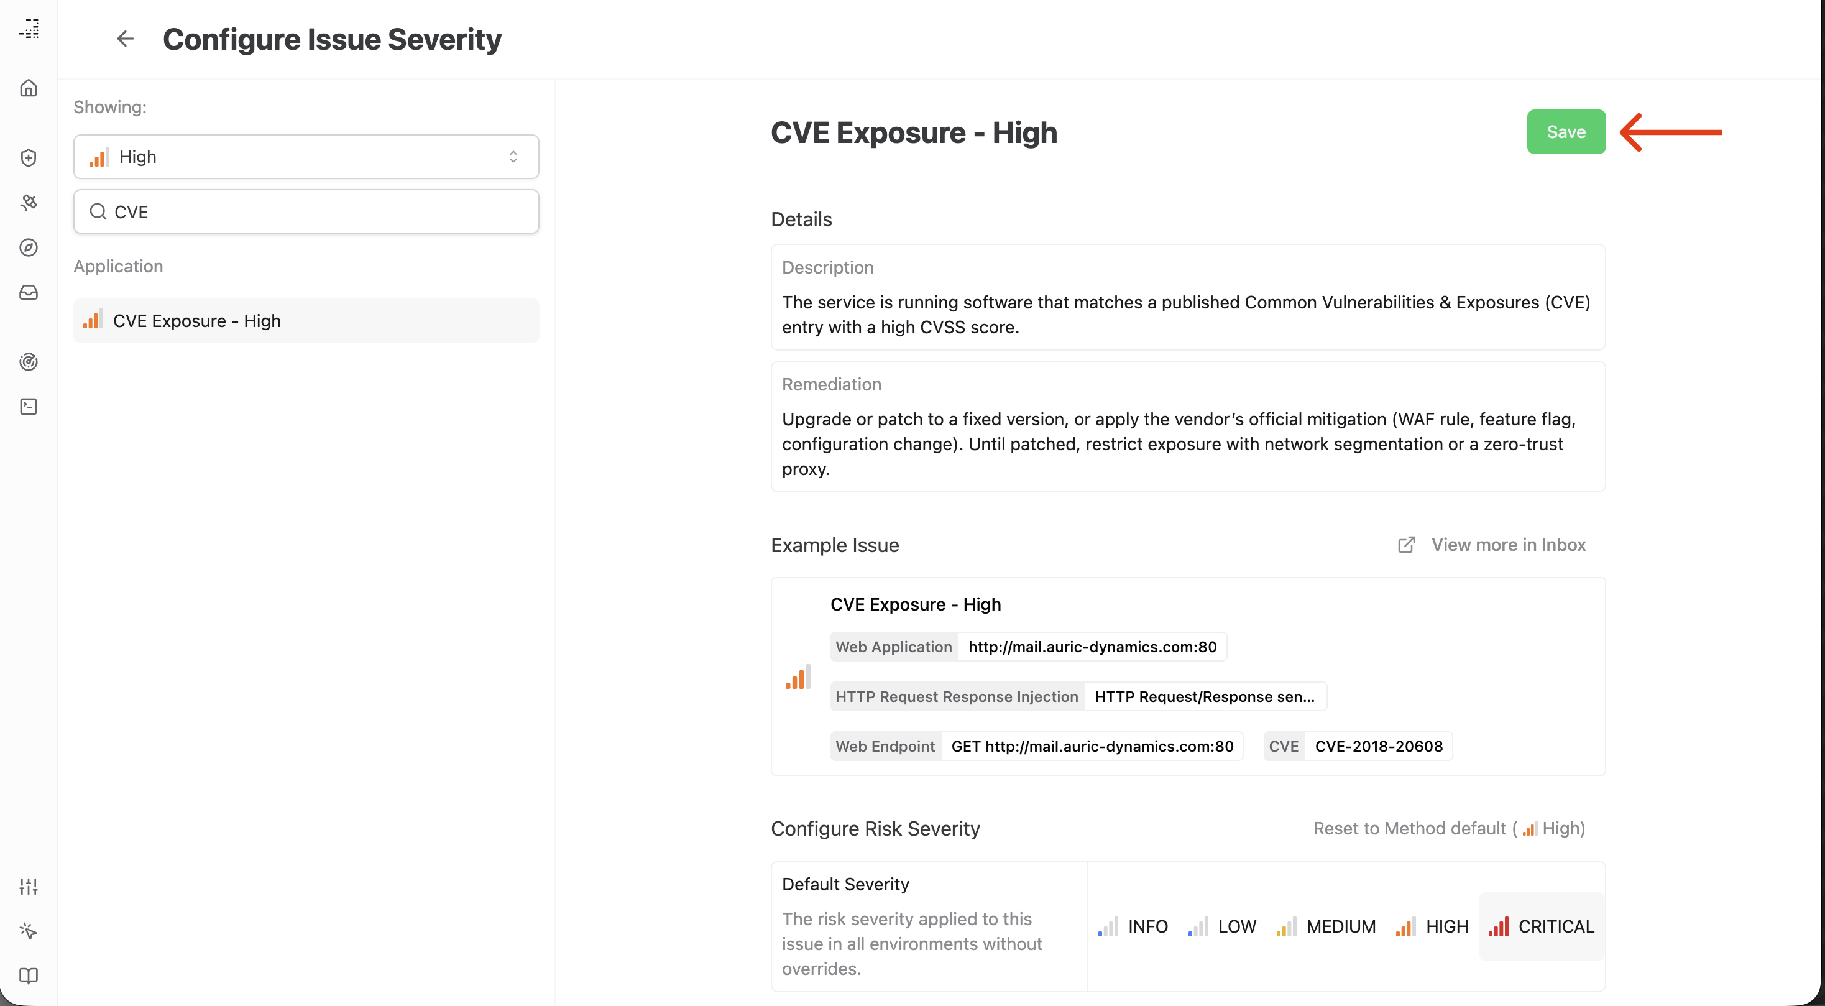Open the radar target sidebar icon
Image resolution: width=1825 pixels, height=1006 pixels.
click(29, 362)
